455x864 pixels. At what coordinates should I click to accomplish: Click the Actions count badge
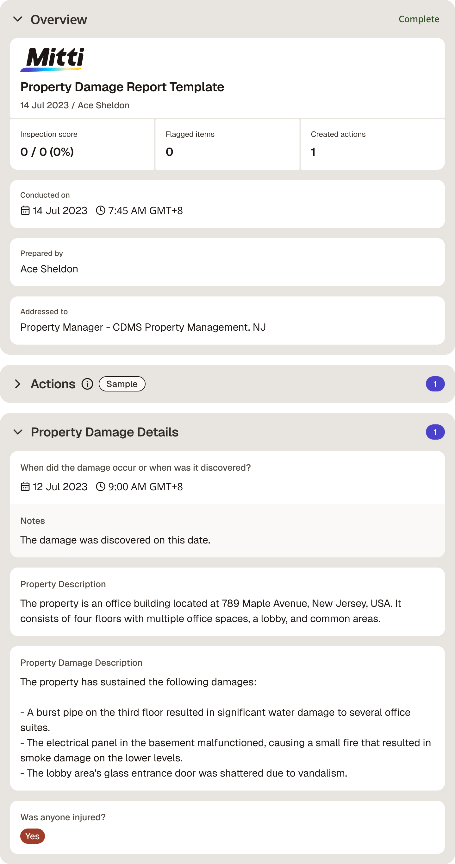[435, 384]
